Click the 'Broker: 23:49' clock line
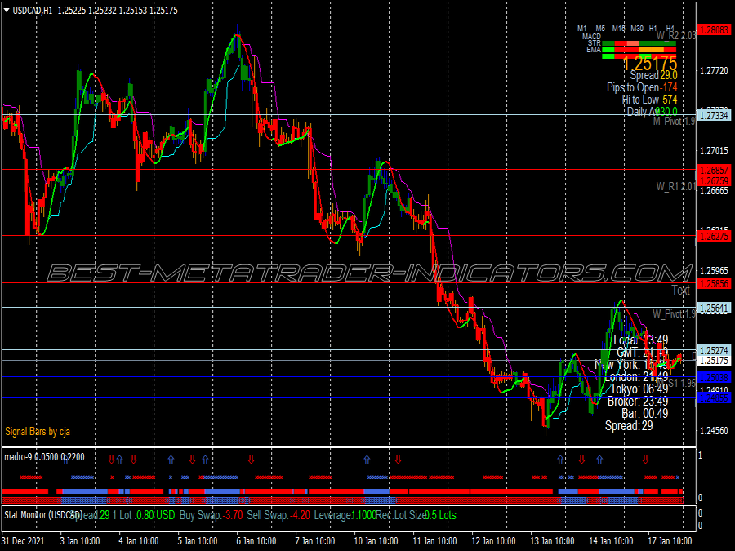The image size is (735, 551). pos(638,401)
